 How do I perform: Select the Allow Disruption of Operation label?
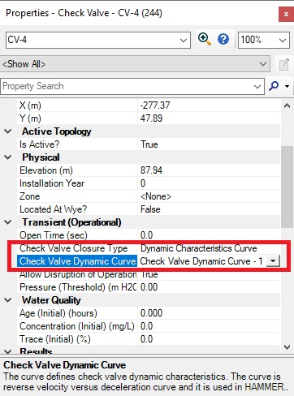pos(78,274)
